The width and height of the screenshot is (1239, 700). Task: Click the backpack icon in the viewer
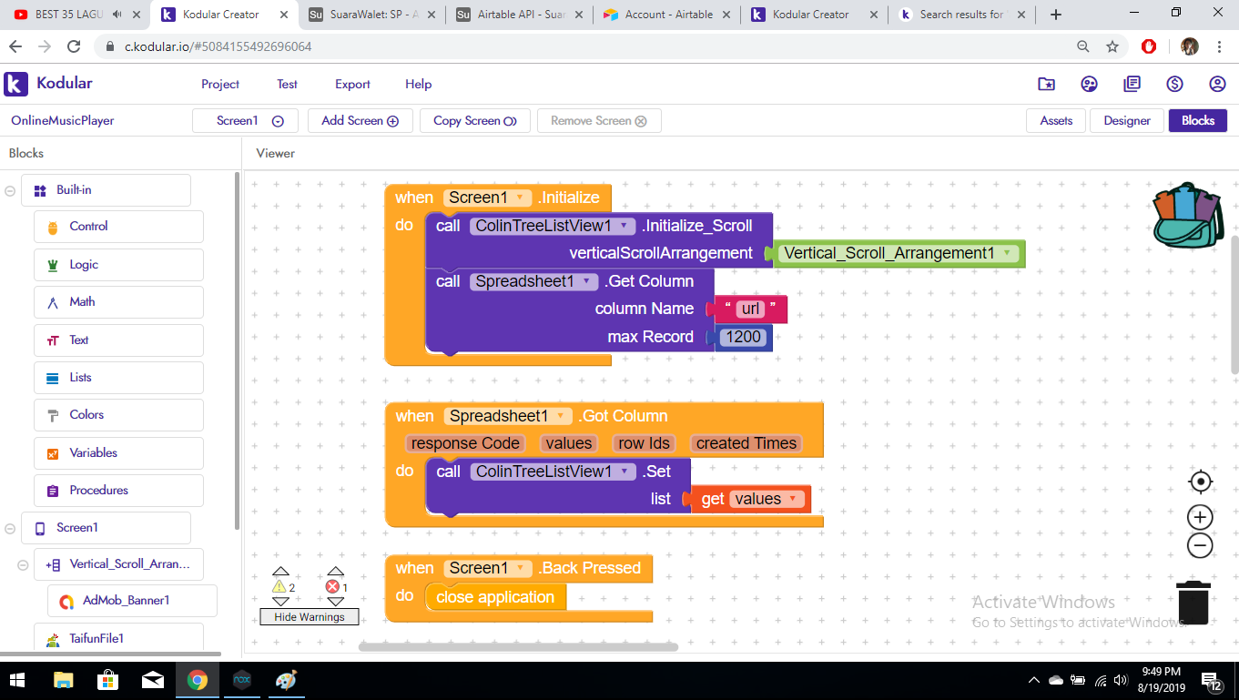[1187, 215]
